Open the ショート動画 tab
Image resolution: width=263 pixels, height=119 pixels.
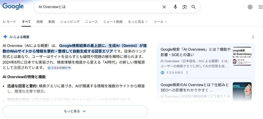point(113,22)
